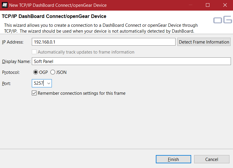233x168 pixels.
Task: Click the Protocol label text
Action: (x=11, y=72)
